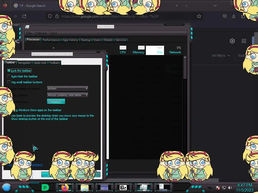Viewport: 258px width, 193px height.
Task: Open the View menu in Task Manager
Action: 54,33
